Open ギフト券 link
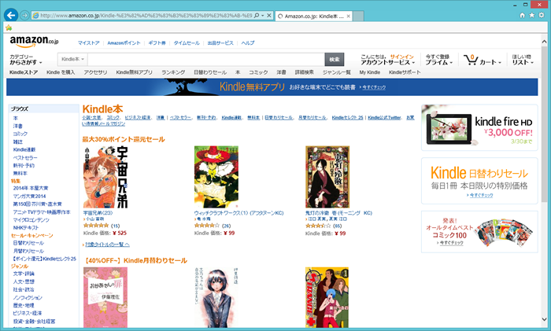The height and width of the screenshot is (331, 551). (157, 42)
